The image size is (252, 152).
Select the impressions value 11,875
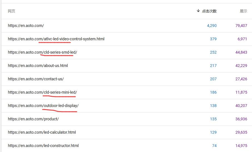coord(241,92)
